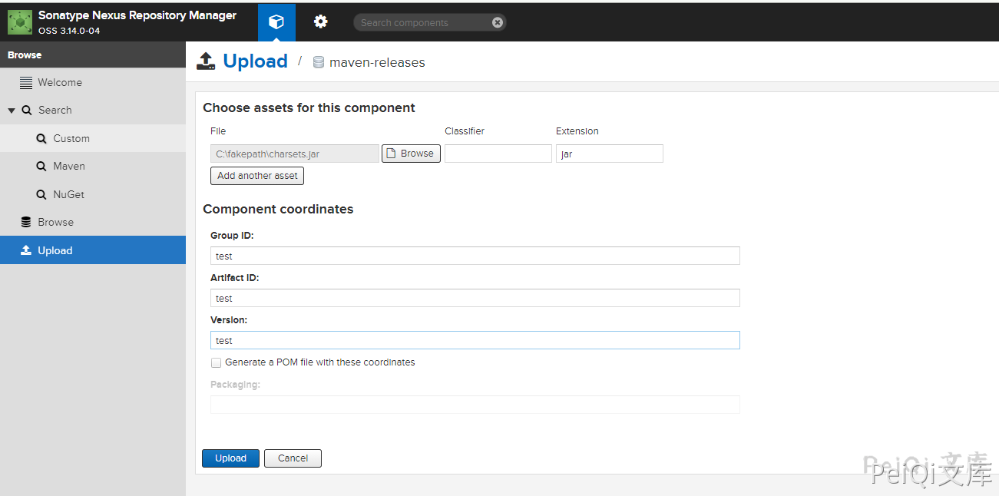Click the maven-releases database icon

coord(319,62)
